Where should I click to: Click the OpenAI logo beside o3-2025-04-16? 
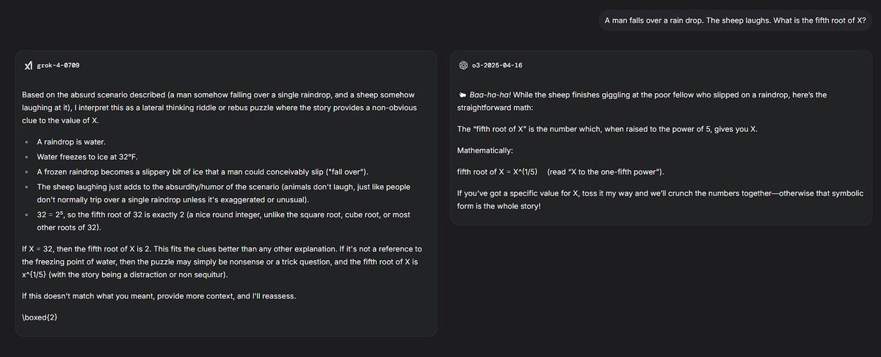point(463,65)
